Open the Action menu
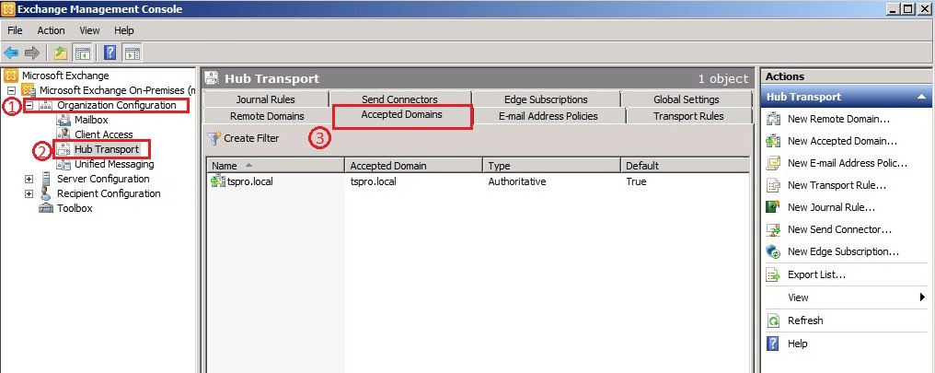The height and width of the screenshot is (373, 935). [x=51, y=30]
